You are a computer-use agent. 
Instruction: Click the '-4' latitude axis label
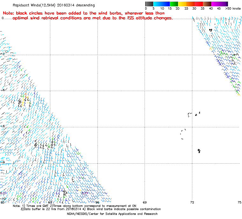3,90
